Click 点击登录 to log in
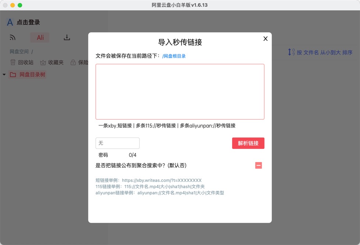Image resolution: width=360 pixels, height=245 pixels. click(29, 22)
